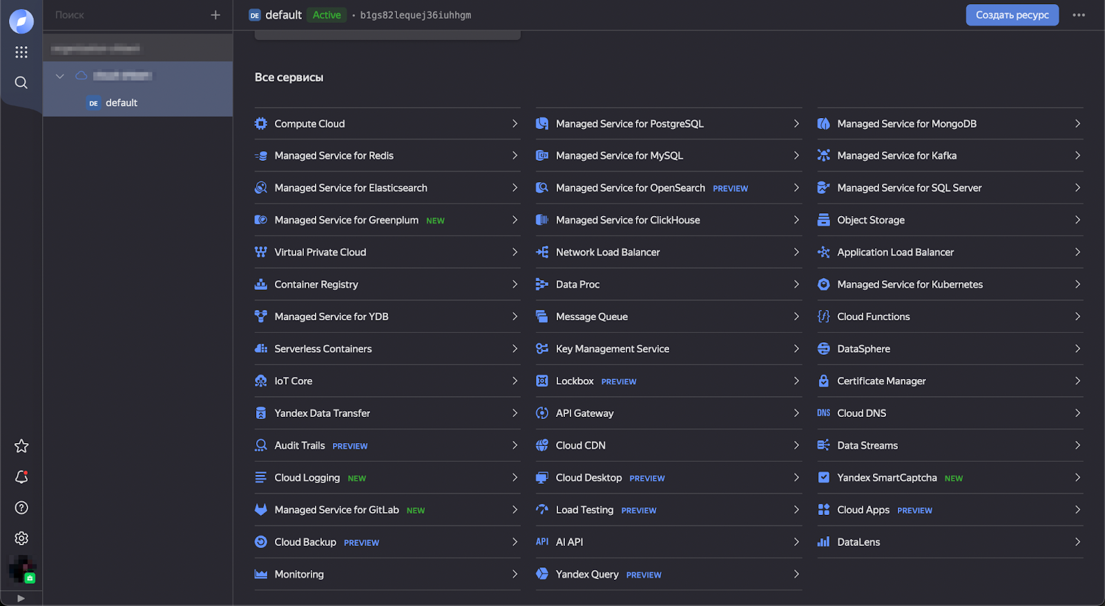Click the Создать ресурс button
The width and height of the screenshot is (1105, 606).
pos(1012,15)
